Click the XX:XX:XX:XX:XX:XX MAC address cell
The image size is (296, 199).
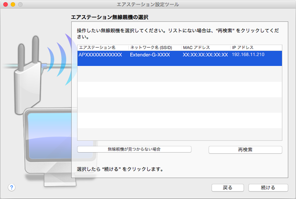point(205,54)
